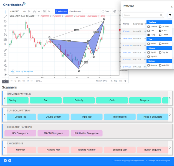This screenshot has width=174, height=166.
Task: Switch chart range to 5y
Action: (12, 81)
